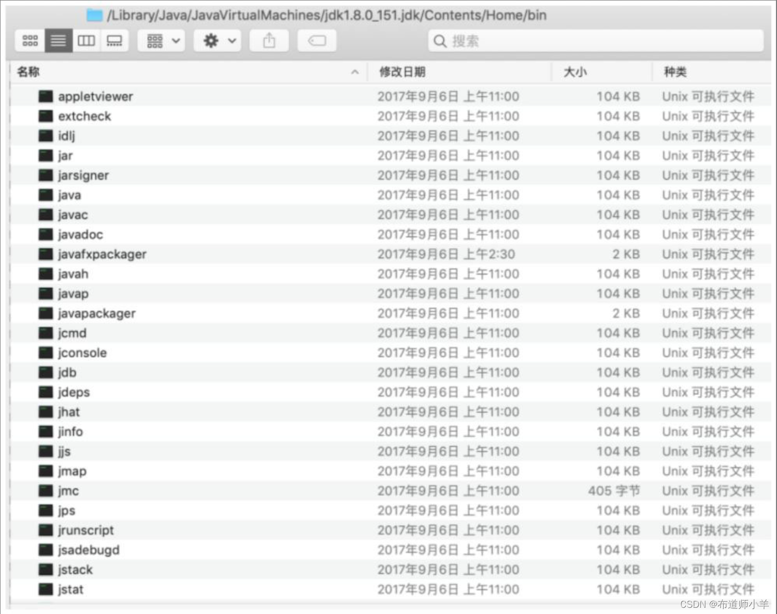Switch to column view in toolbar
The image size is (777, 614).
tap(87, 40)
